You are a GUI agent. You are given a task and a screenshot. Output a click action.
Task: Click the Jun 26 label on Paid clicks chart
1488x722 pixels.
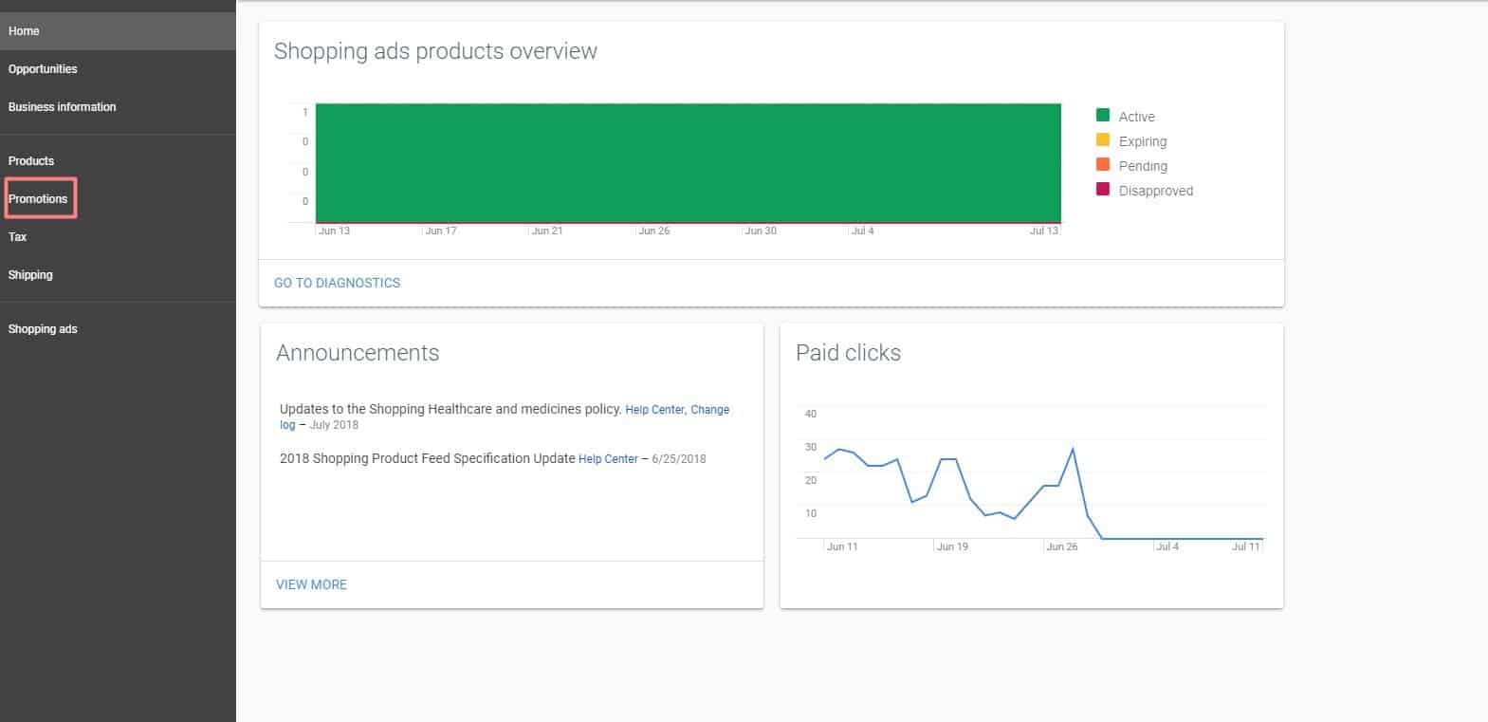tap(1062, 546)
